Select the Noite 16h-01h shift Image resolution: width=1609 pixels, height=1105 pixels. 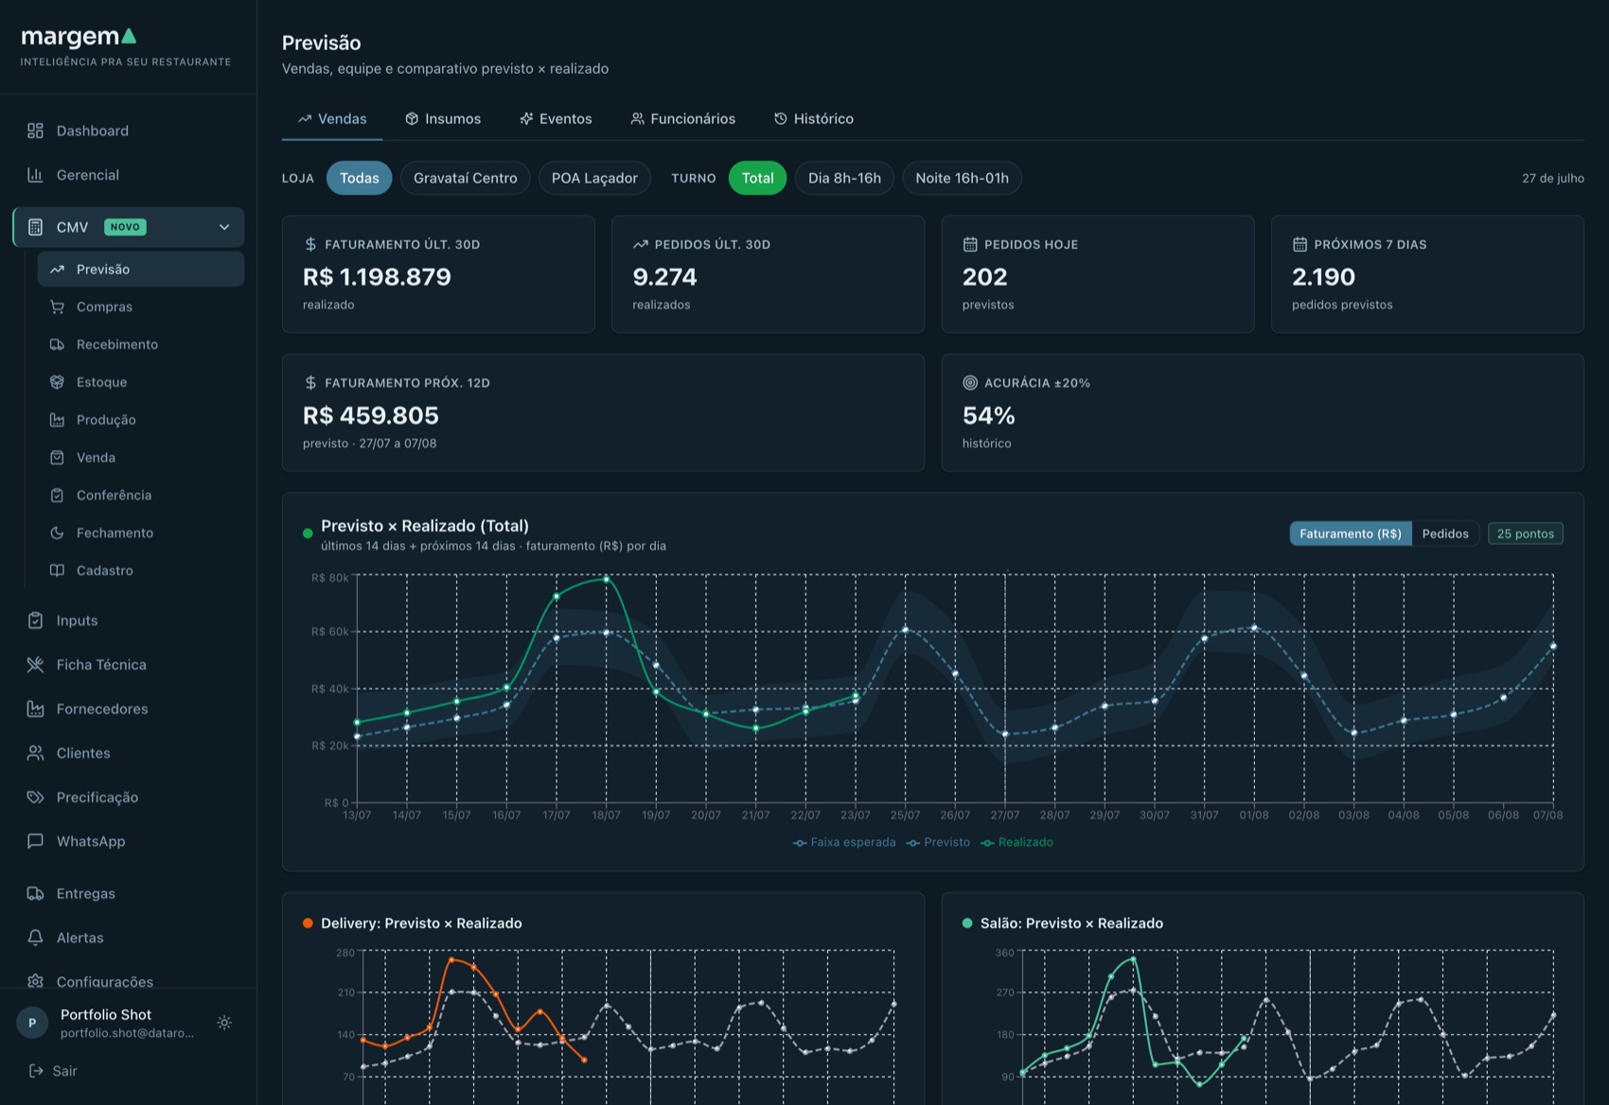coord(962,178)
